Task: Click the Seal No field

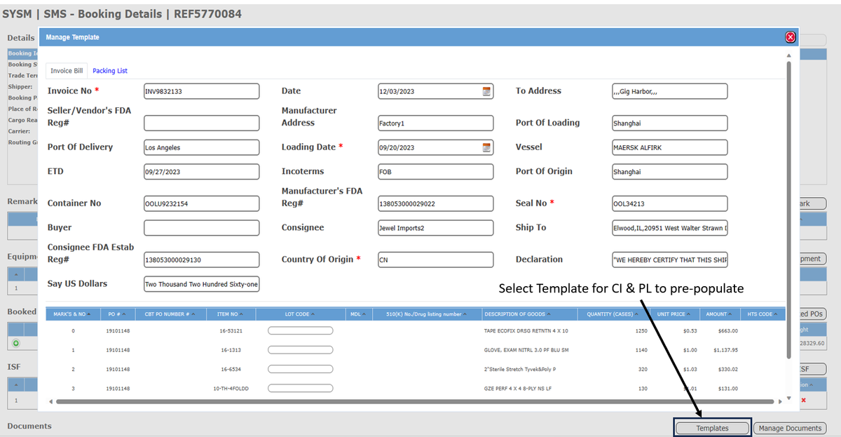Action: point(669,203)
